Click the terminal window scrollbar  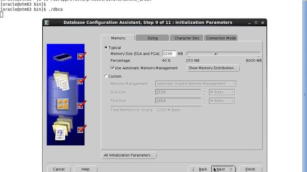click(x=305, y=86)
